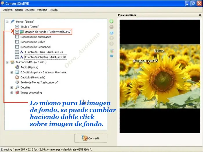203x152 pixels.
Task: Open the Fuente de Titulo dropdown arrow
Action: click(17, 52)
